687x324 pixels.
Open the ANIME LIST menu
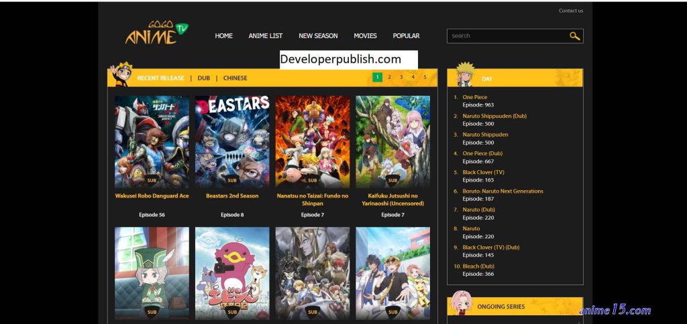pyautogui.click(x=266, y=36)
